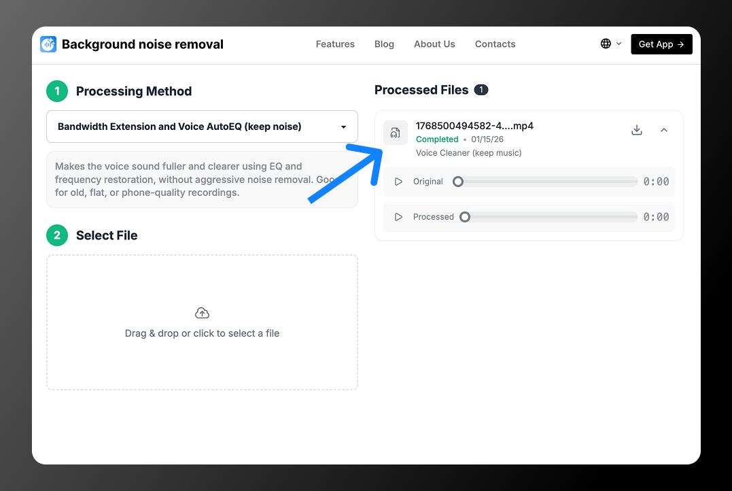The image size is (732, 491).
Task: Click the file name 1768500494582-4....mp4
Action: click(474, 126)
